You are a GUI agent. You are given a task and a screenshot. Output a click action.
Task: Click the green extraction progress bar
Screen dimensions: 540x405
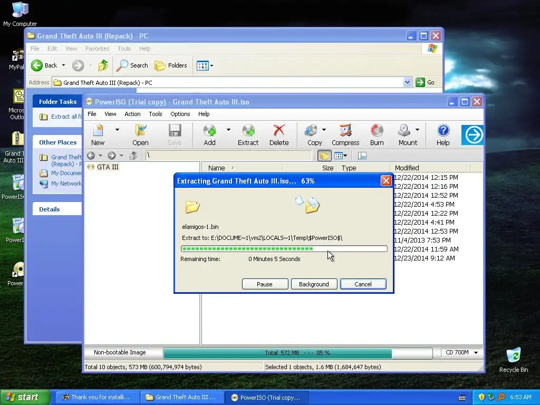pos(284,249)
